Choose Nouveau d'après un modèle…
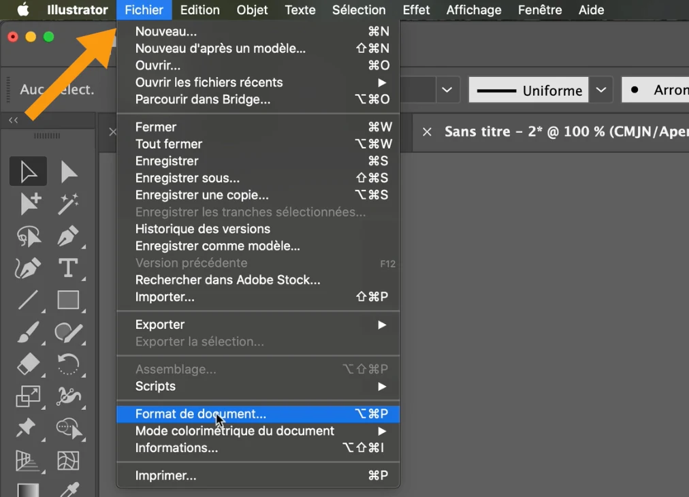The image size is (689, 497). pyautogui.click(x=258, y=48)
